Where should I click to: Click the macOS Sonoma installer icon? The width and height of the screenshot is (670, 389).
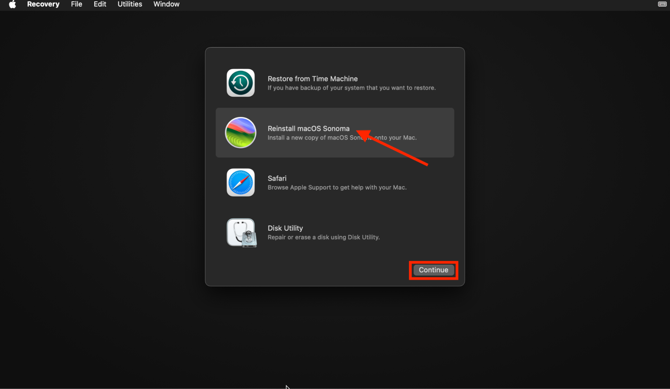241,133
